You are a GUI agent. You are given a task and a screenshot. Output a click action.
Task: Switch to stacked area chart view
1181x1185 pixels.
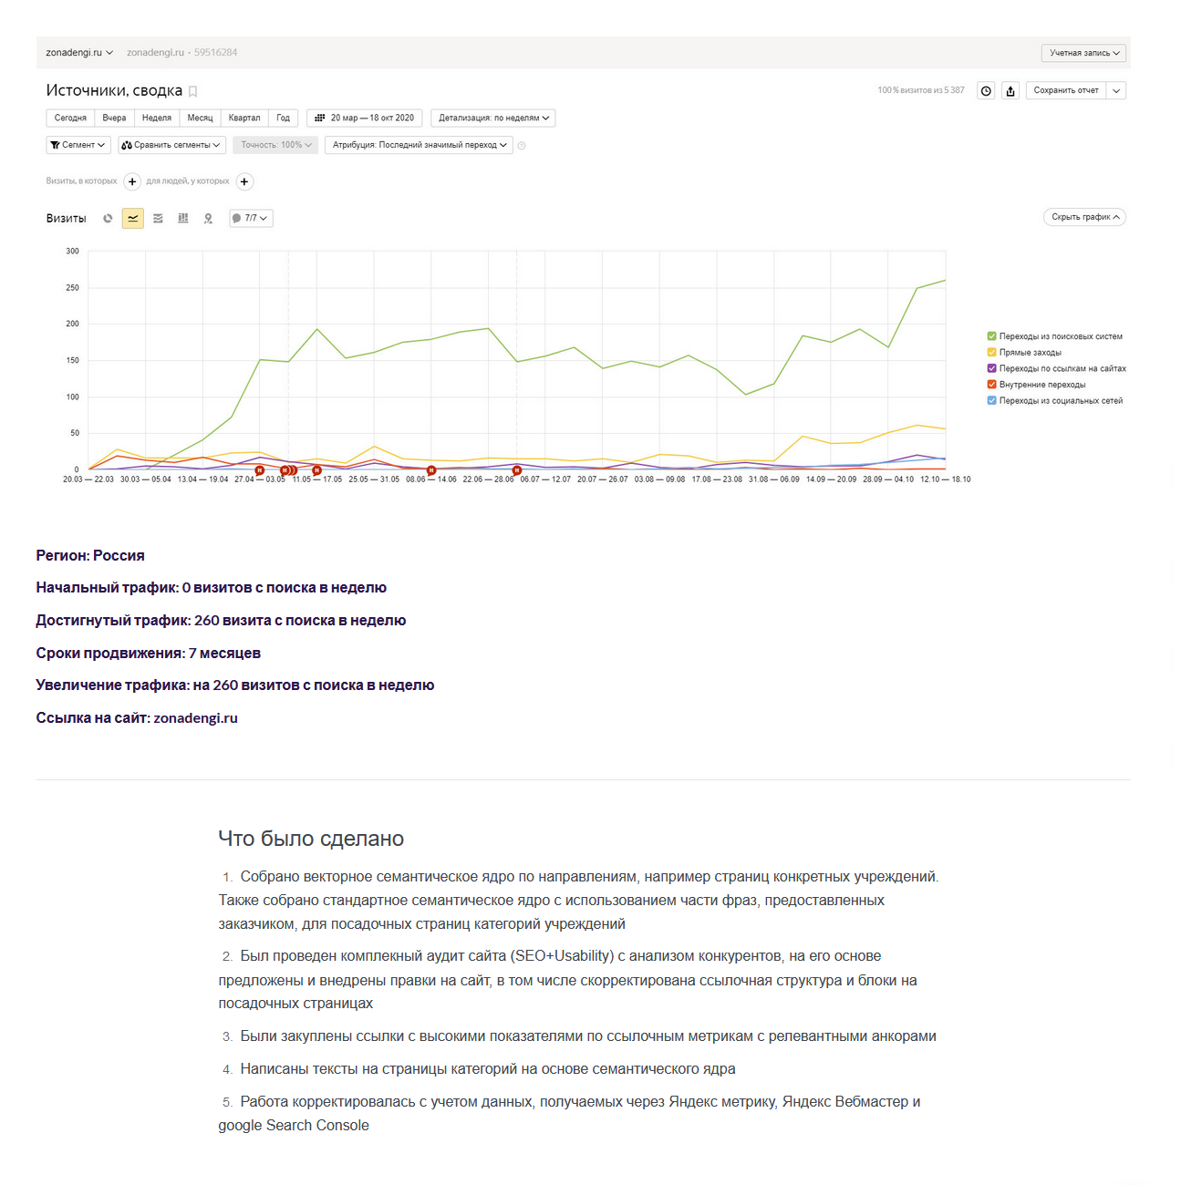[x=157, y=218]
